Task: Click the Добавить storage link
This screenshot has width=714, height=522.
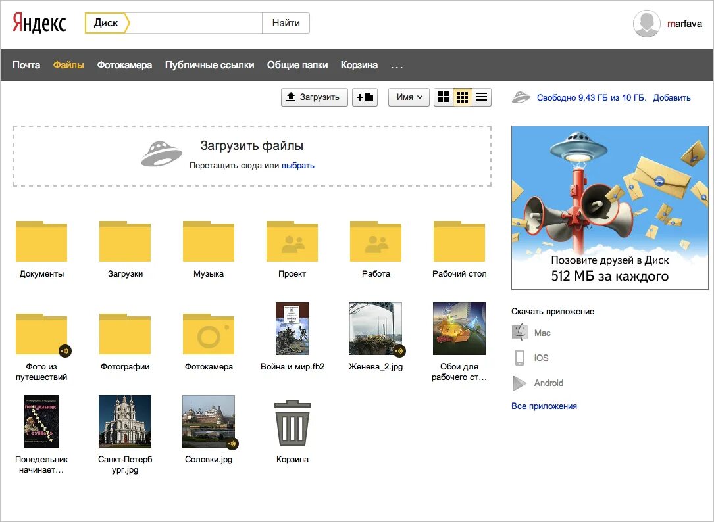Action: point(672,97)
